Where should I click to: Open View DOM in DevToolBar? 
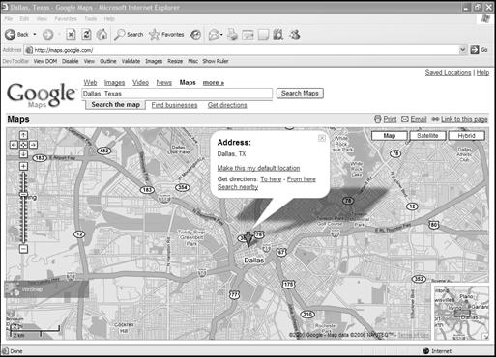pos(45,61)
